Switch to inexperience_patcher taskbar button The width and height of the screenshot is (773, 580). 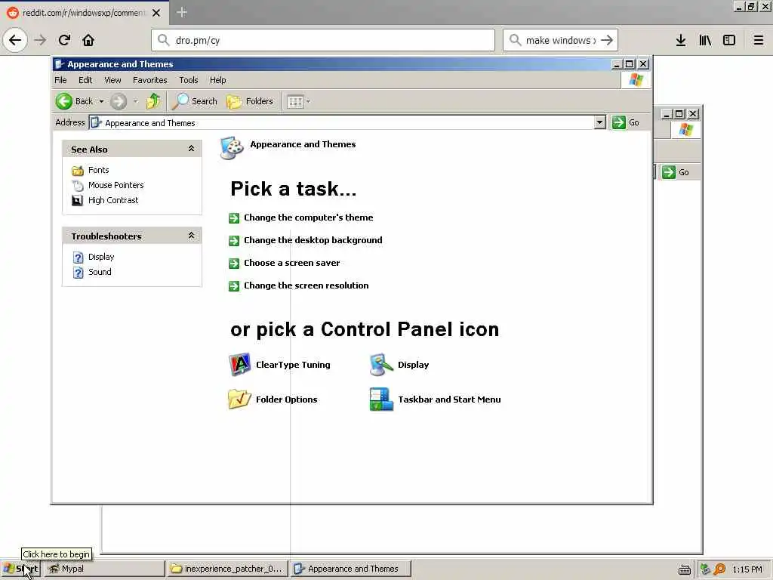pyautogui.click(x=227, y=569)
